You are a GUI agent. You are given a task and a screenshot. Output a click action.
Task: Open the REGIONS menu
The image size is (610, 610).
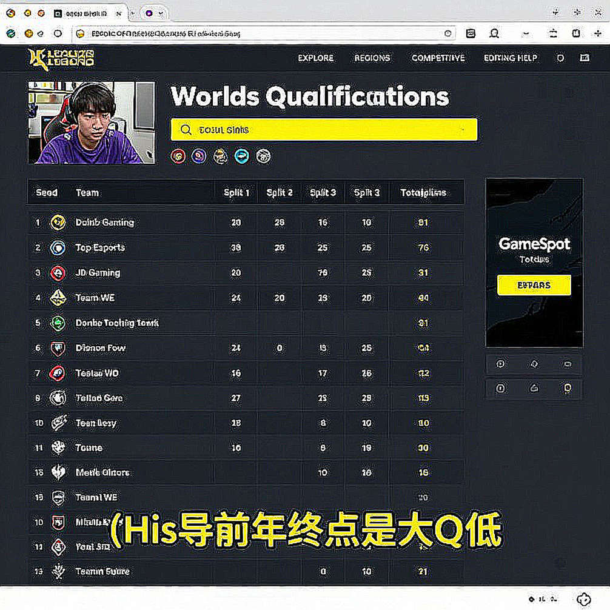372,58
